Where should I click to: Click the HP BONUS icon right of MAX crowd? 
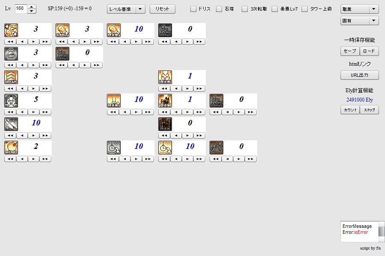(x=216, y=101)
